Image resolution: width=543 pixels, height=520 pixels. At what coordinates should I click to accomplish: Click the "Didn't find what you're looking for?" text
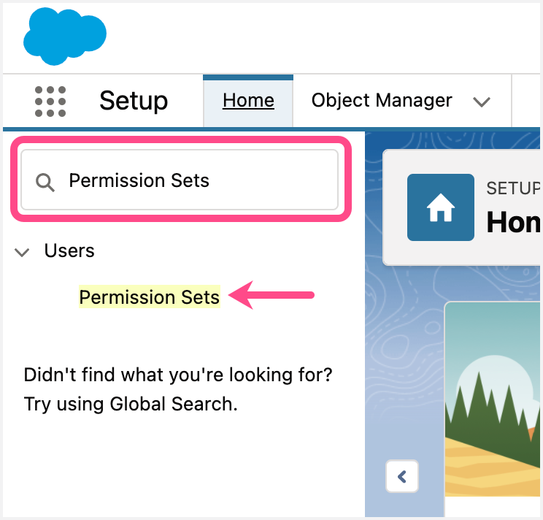[178, 375]
